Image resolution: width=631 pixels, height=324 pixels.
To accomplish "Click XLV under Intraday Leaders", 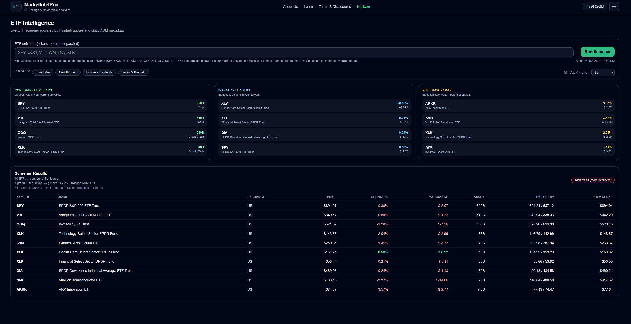I will [314, 105].
